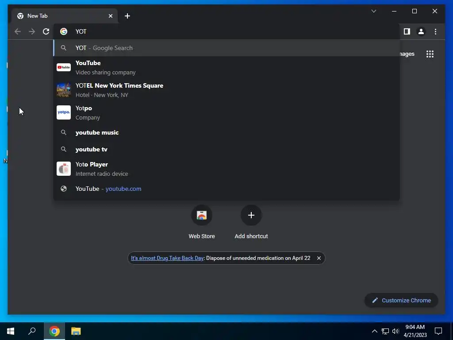
Task: Click the YOTEL hotel photo thumbnail
Action: point(64,90)
